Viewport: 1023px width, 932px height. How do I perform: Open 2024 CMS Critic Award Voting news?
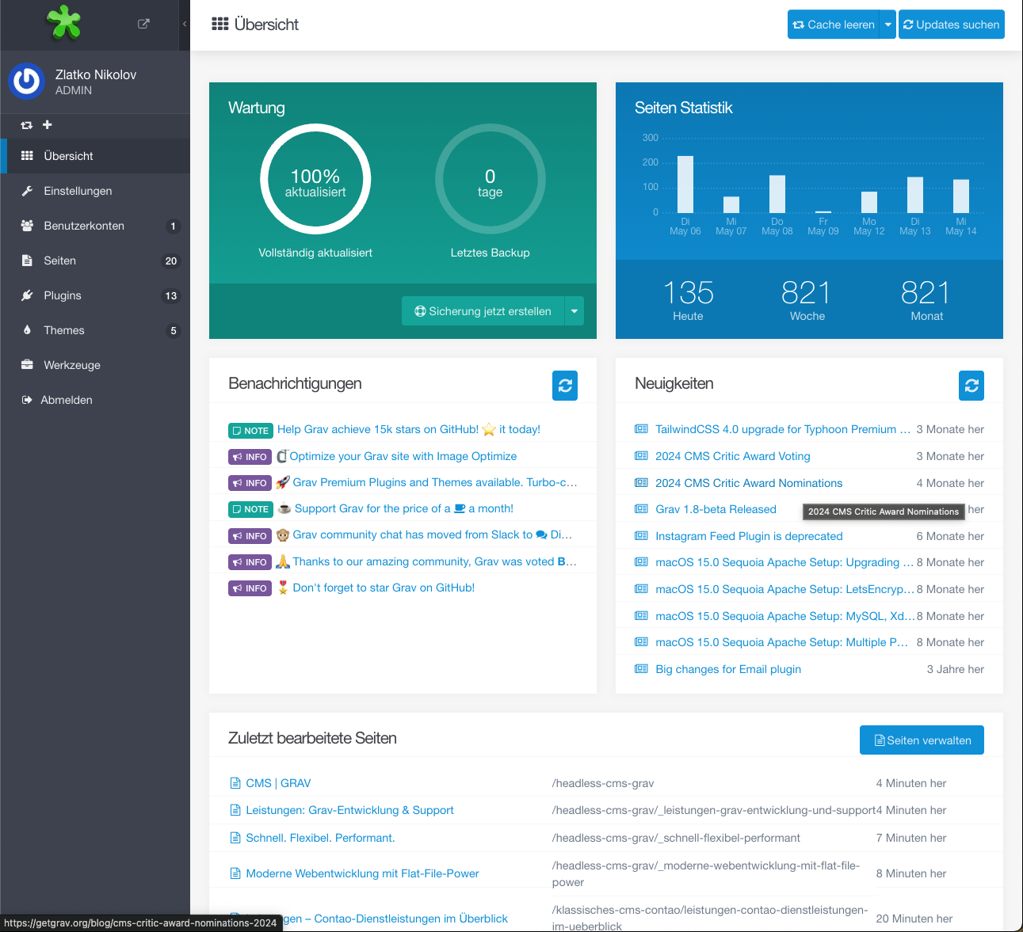(733, 456)
